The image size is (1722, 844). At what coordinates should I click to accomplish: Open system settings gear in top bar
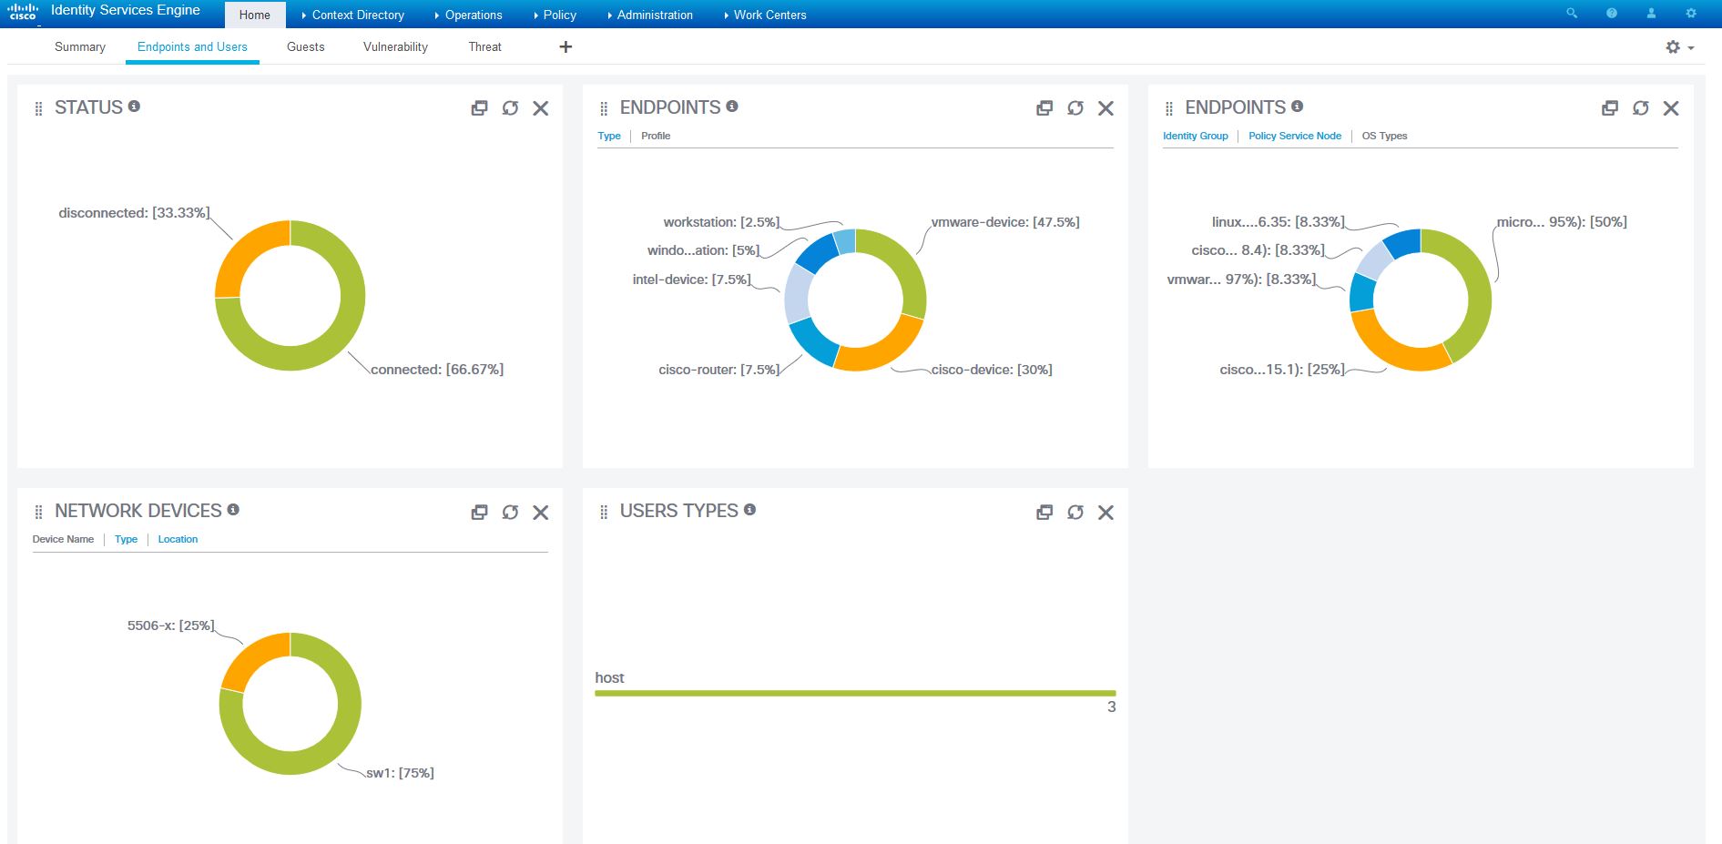(1691, 14)
